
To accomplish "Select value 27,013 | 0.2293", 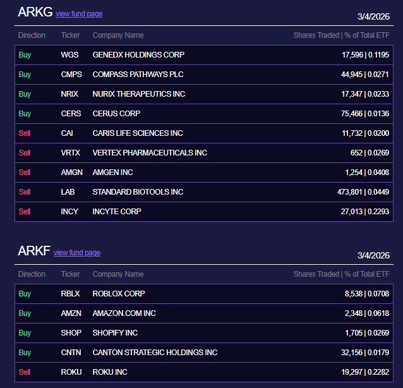I will 364,211.
